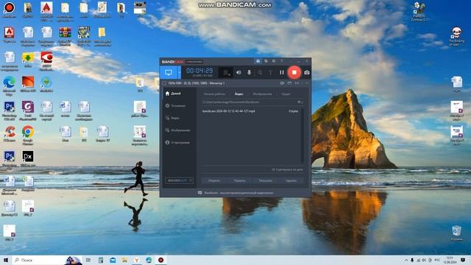Stop recording with the red Bandicam button
The image size is (471, 265).
tap(294, 72)
